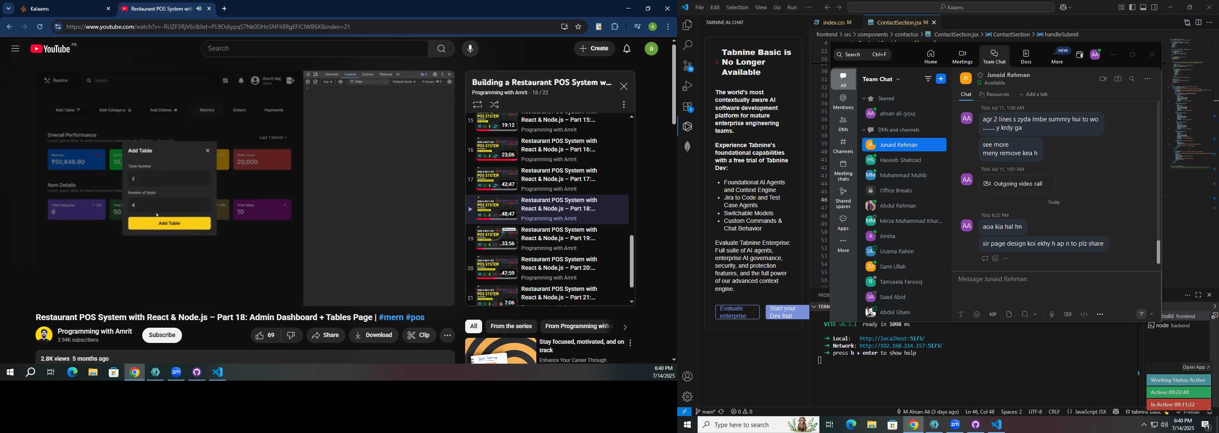Switch to Resources tab in Zoom chat
This screenshot has height=433, width=1219.
(994, 95)
